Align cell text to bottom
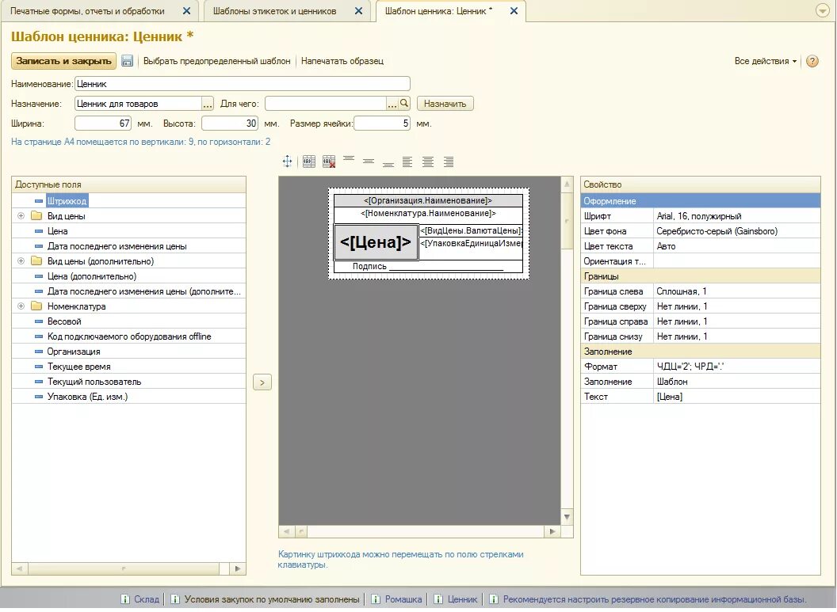Screen dimensions: 837x612 tap(388, 164)
